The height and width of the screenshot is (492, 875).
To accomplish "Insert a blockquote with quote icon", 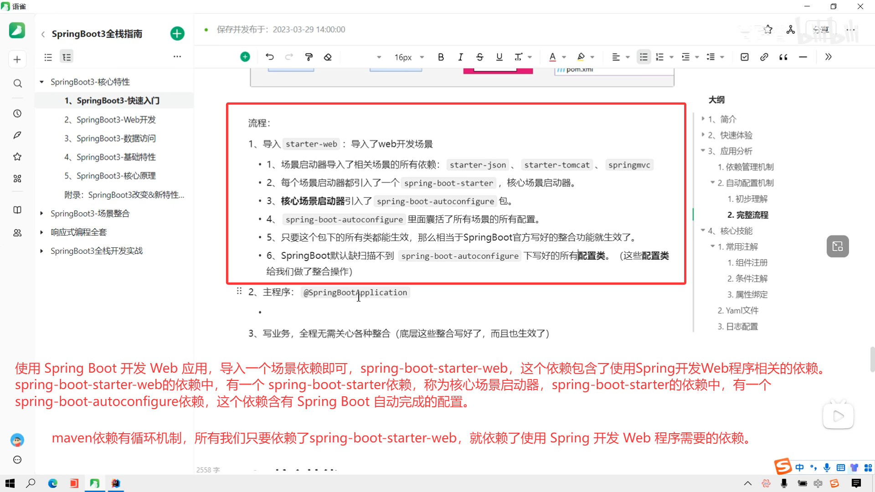I will [x=783, y=57].
